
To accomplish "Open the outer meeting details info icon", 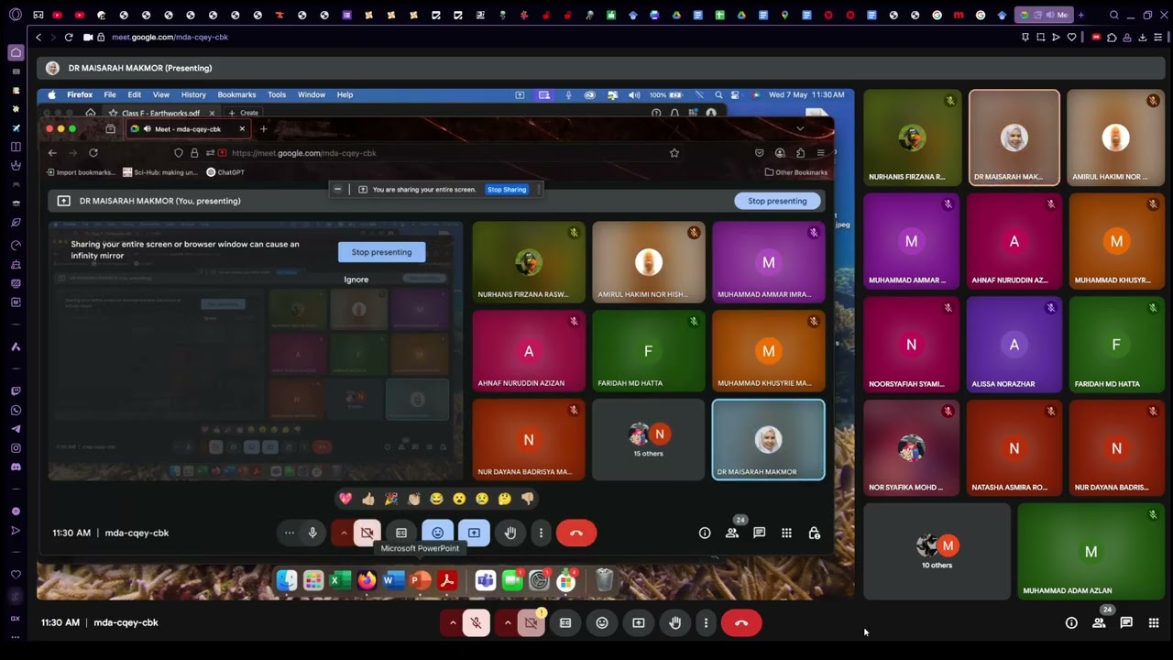I will click(x=1071, y=623).
